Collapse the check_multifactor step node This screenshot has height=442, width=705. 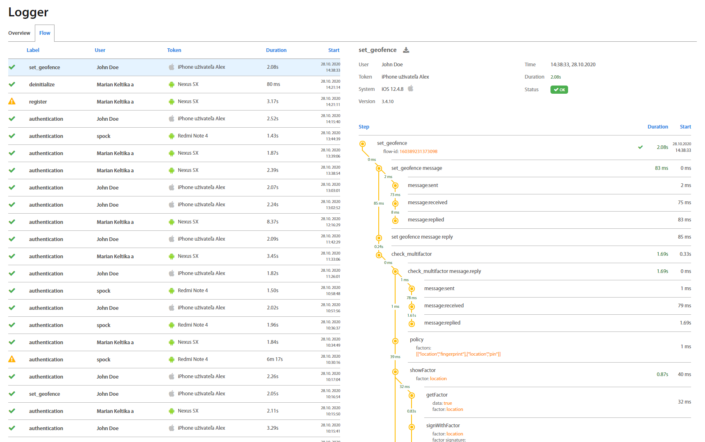pos(379,255)
